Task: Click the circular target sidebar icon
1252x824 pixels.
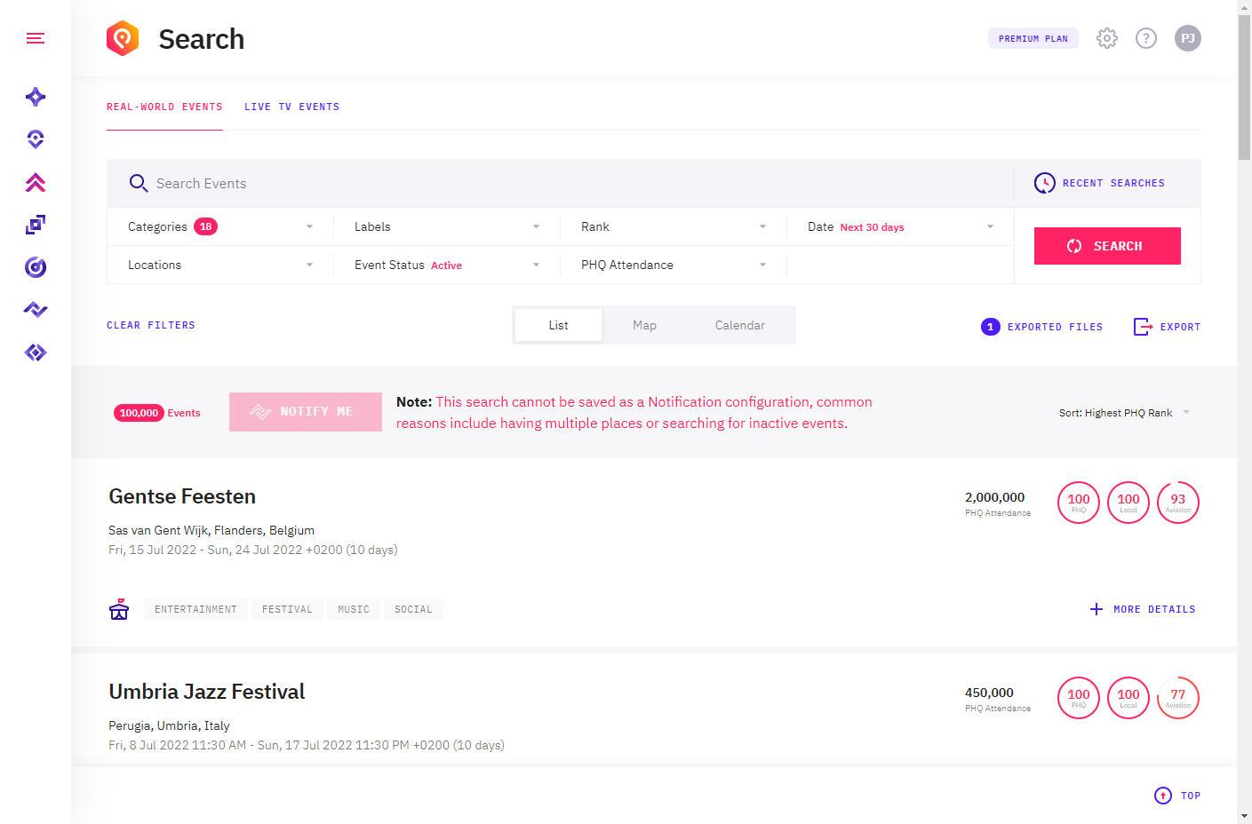Action: point(36,267)
